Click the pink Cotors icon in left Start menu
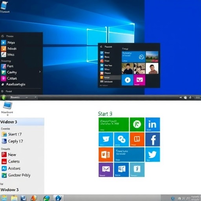This screenshot has width=201, height=201. click(x=4, y=78)
